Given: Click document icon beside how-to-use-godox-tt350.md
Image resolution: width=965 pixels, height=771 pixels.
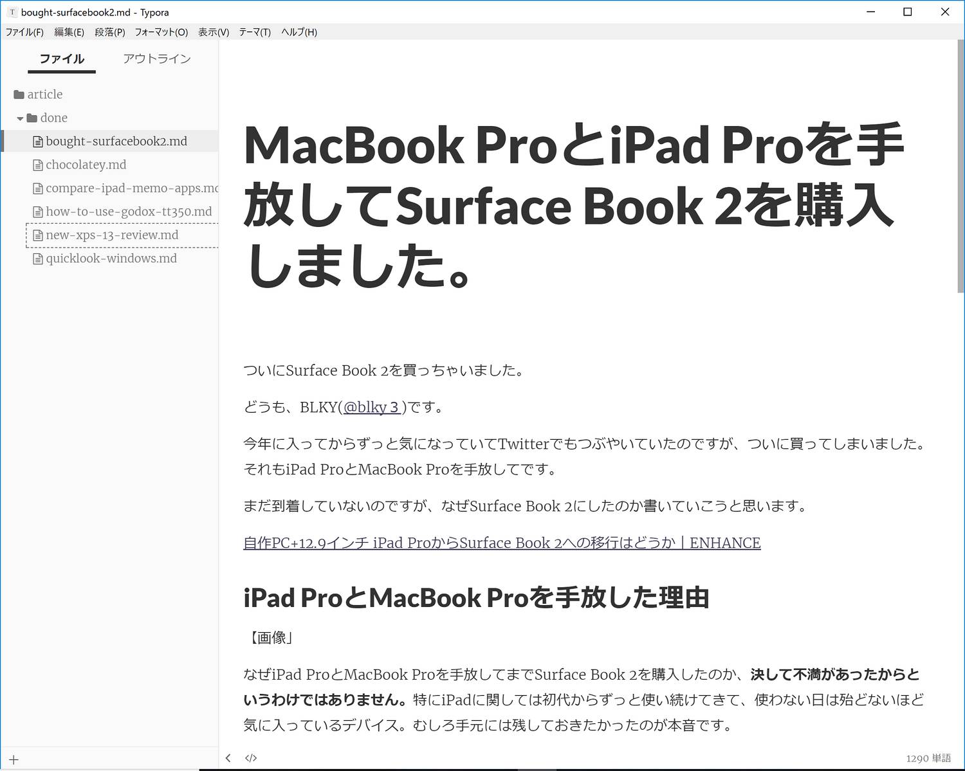Looking at the screenshot, I should click(38, 212).
